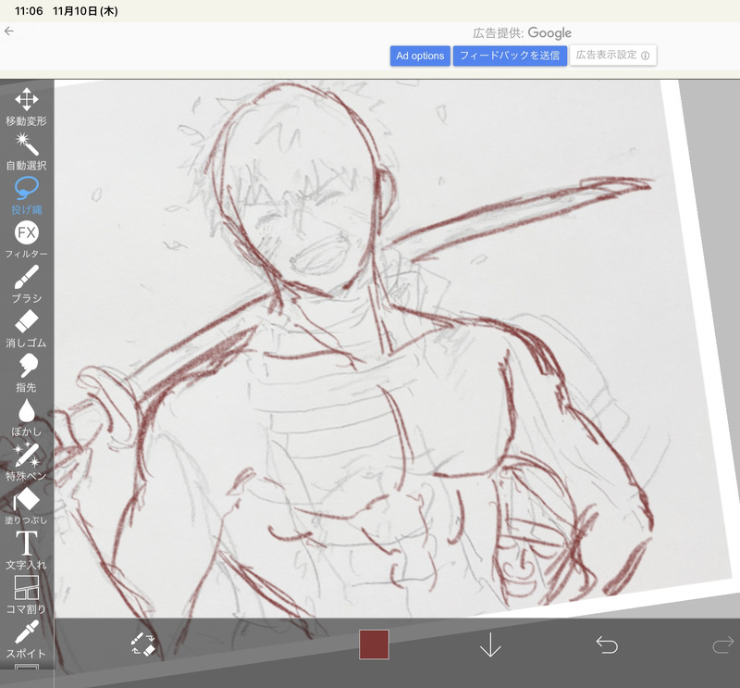Select the 消しゴム eraser tool
The width and height of the screenshot is (740, 688).
tap(27, 329)
